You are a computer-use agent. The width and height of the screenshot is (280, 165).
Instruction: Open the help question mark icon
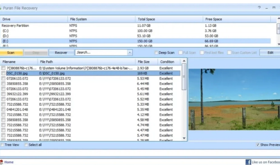(x=259, y=7)
